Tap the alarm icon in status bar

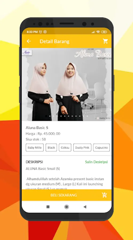[41, 32]
